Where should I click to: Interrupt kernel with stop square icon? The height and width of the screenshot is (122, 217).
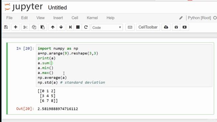tap(78, 27)
